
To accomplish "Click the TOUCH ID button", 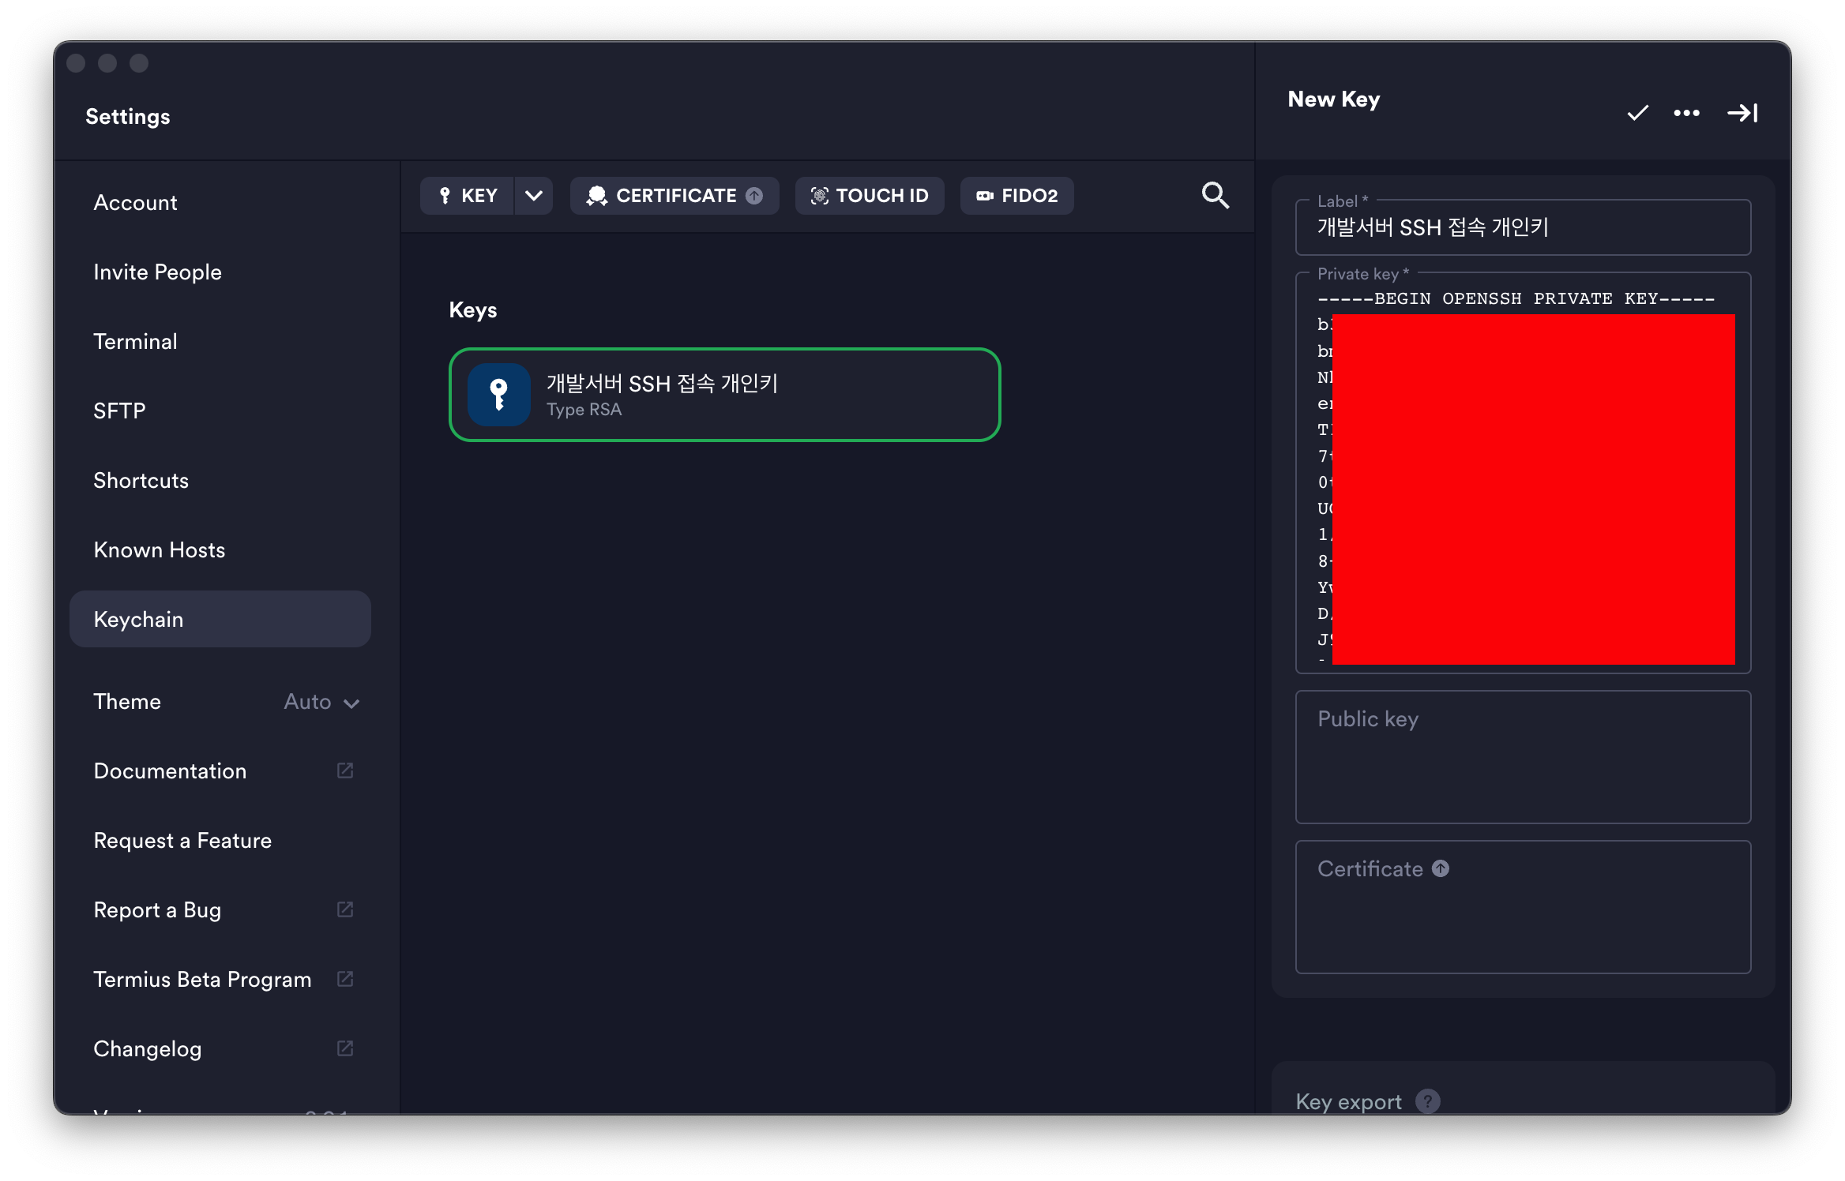I will click(x=870, y=196).
